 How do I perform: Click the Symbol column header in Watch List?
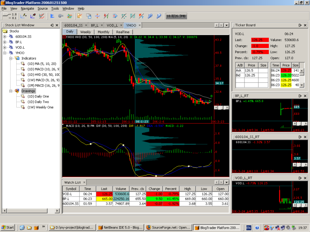tap(71, 189)
